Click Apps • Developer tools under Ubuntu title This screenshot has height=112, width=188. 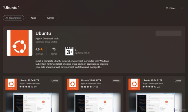click(47, 39)
